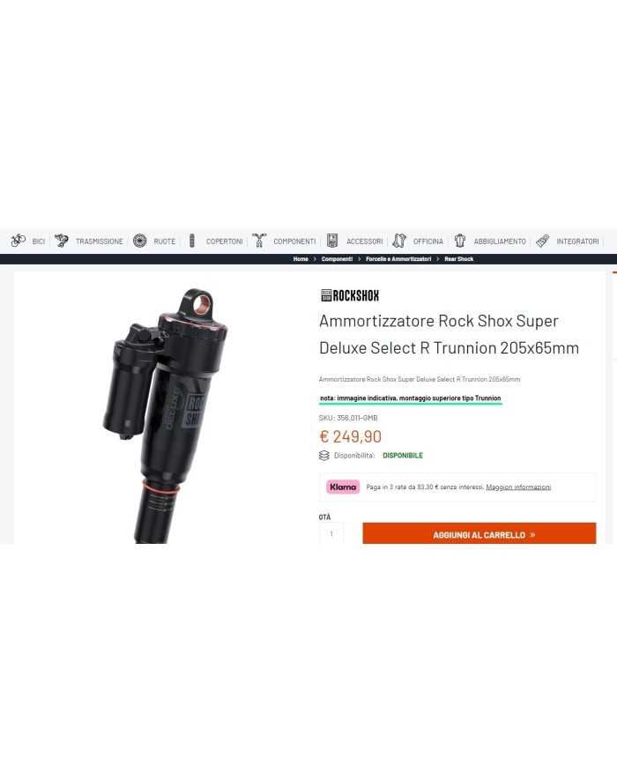Add product to cart with Aggiungi al carrello
The width and height of the screenshot is (617, 766).
tap(479, 533)
